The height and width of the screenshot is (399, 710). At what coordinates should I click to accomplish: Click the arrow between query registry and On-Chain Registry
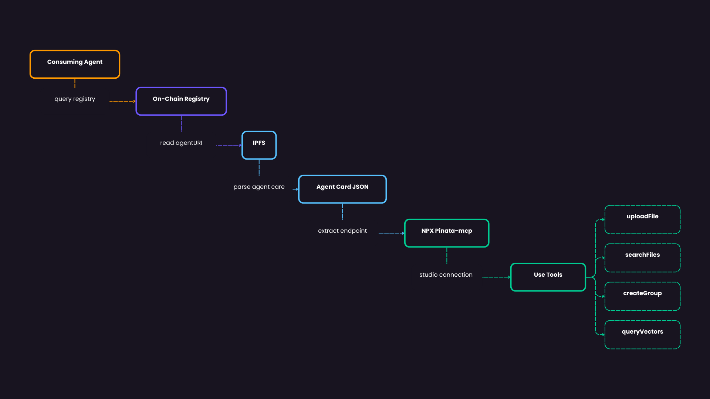(122, 101)
